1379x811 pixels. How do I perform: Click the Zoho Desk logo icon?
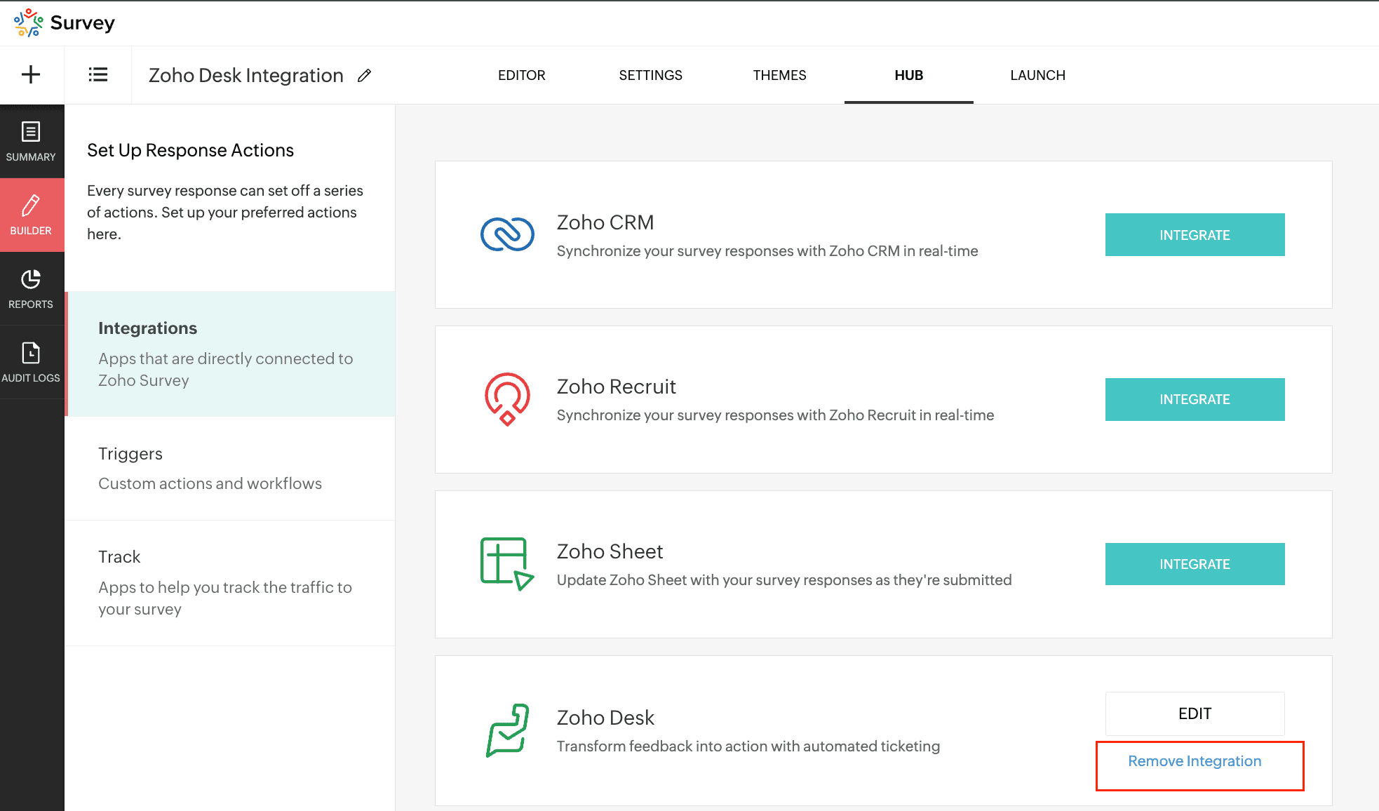[507, 730]
